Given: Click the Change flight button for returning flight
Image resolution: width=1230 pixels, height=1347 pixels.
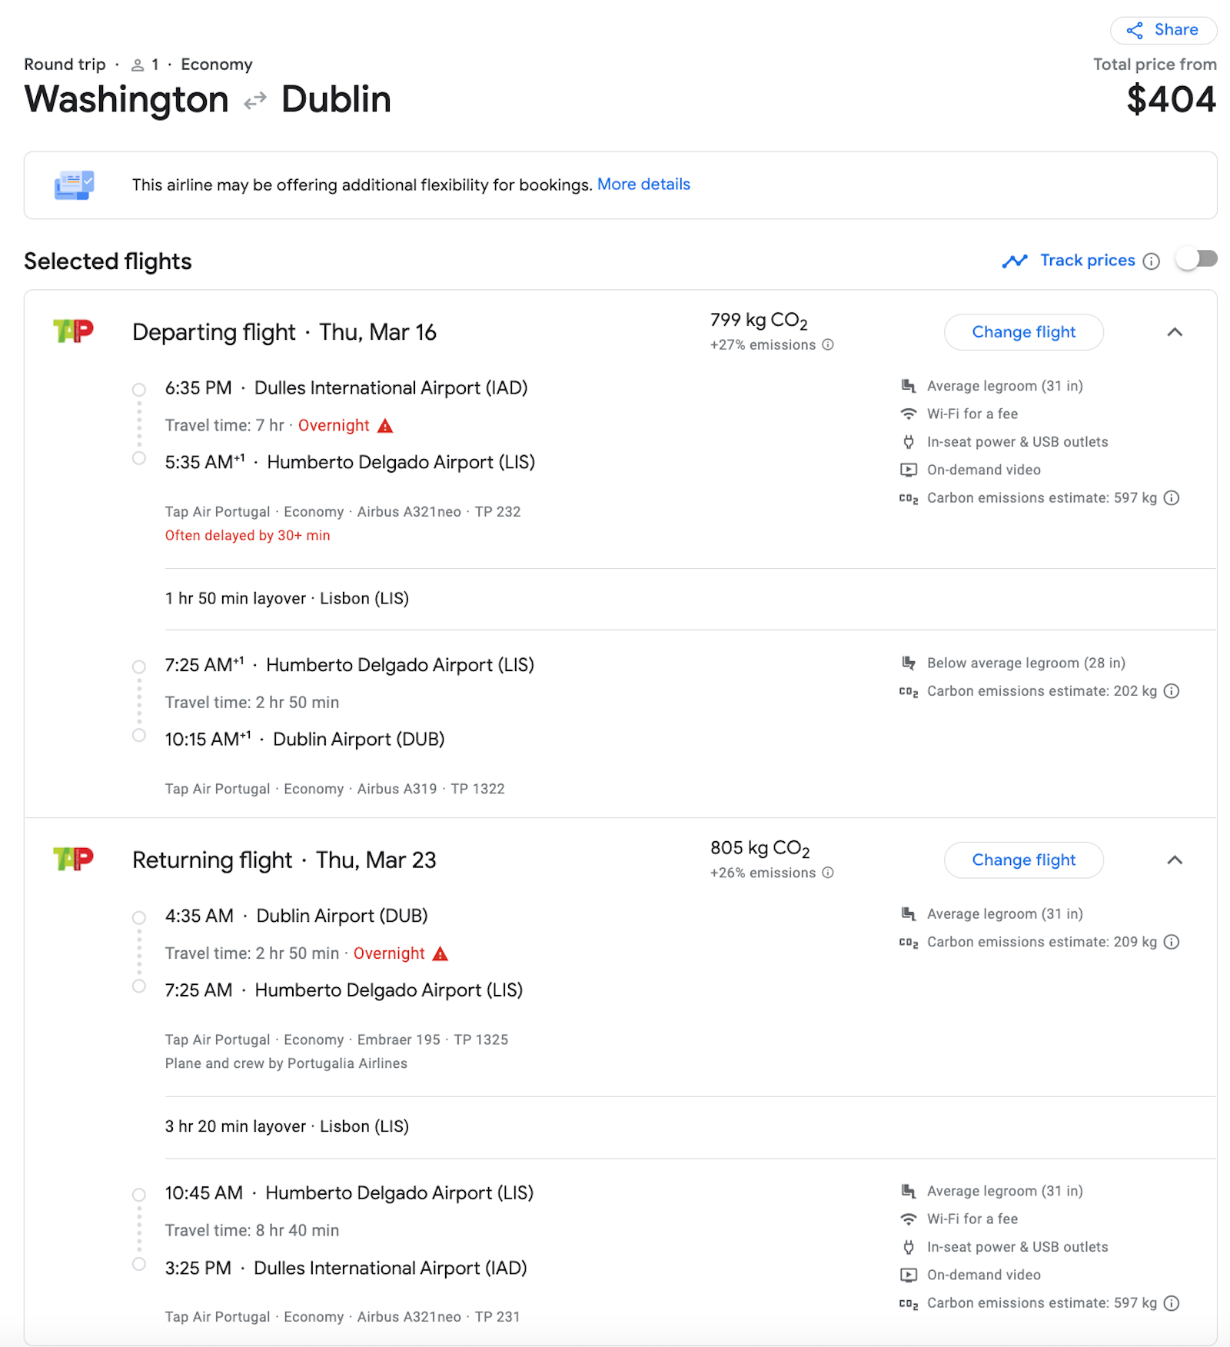Looking at the screenshot, I should coord(1023,860).
